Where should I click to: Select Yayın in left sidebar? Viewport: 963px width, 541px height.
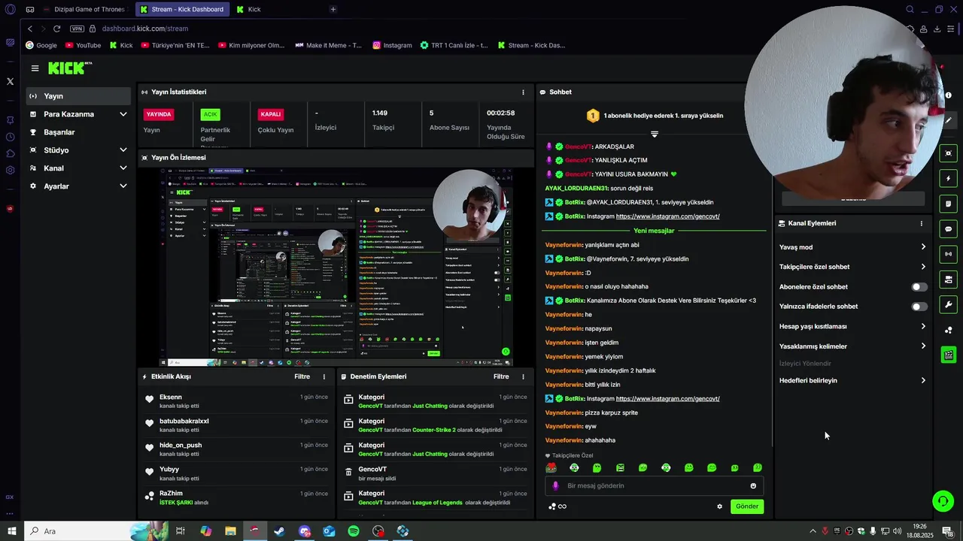point(78,96)
